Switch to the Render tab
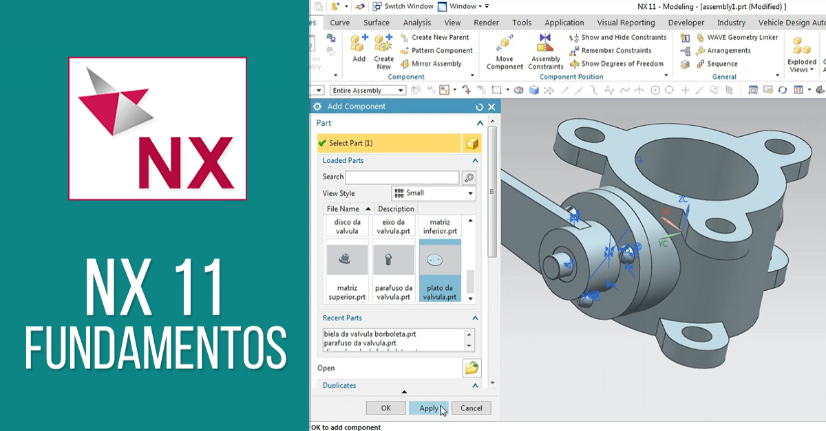Image resolution: width=826 pixels, height=431 pixels. 486,23
